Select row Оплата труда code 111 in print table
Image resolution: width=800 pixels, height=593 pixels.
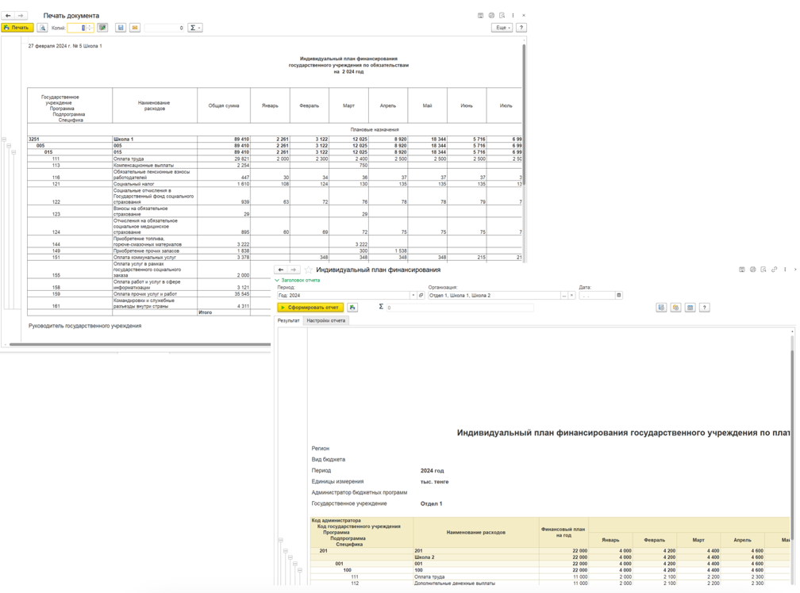pos(275,159)
